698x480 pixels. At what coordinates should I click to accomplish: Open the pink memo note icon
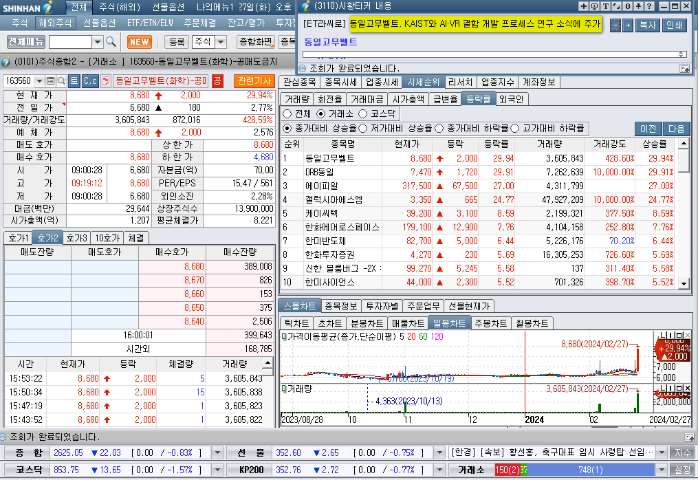(105, 81)
